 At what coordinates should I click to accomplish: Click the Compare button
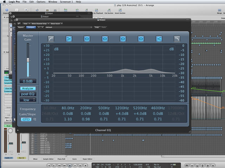click(31, 27)
